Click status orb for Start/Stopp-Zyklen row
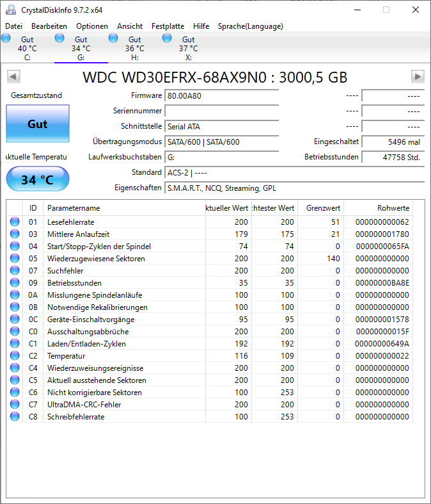This screenshot has height=504, width=431. 15,246
